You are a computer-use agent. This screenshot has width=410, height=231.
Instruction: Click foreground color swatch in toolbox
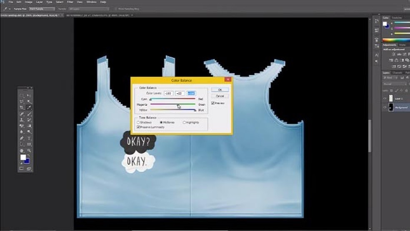[x=23, y=157]
